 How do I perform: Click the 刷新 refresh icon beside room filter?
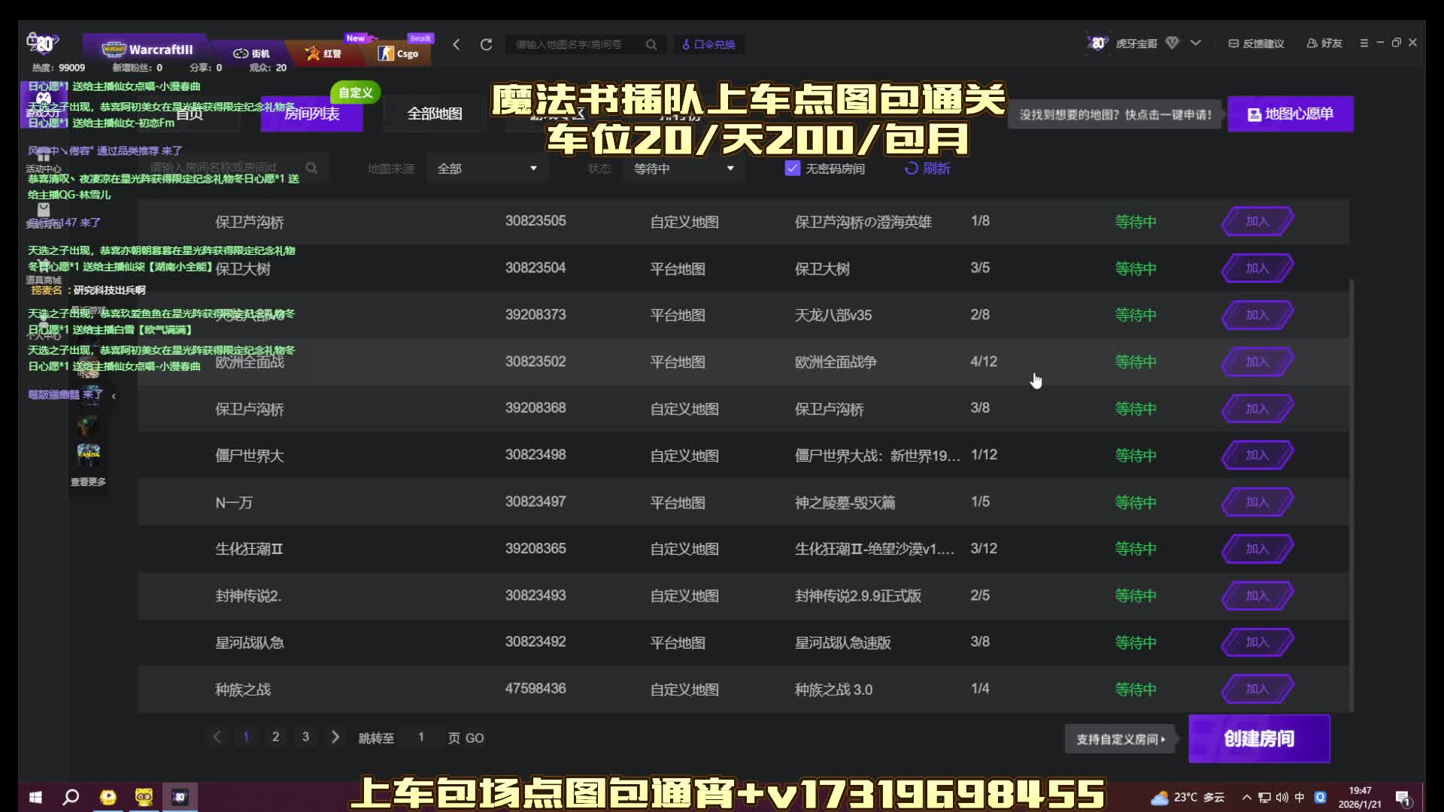(x=912, y=168)
